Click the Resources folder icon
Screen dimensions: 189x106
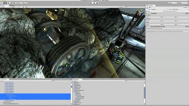[x=75, y=103]
